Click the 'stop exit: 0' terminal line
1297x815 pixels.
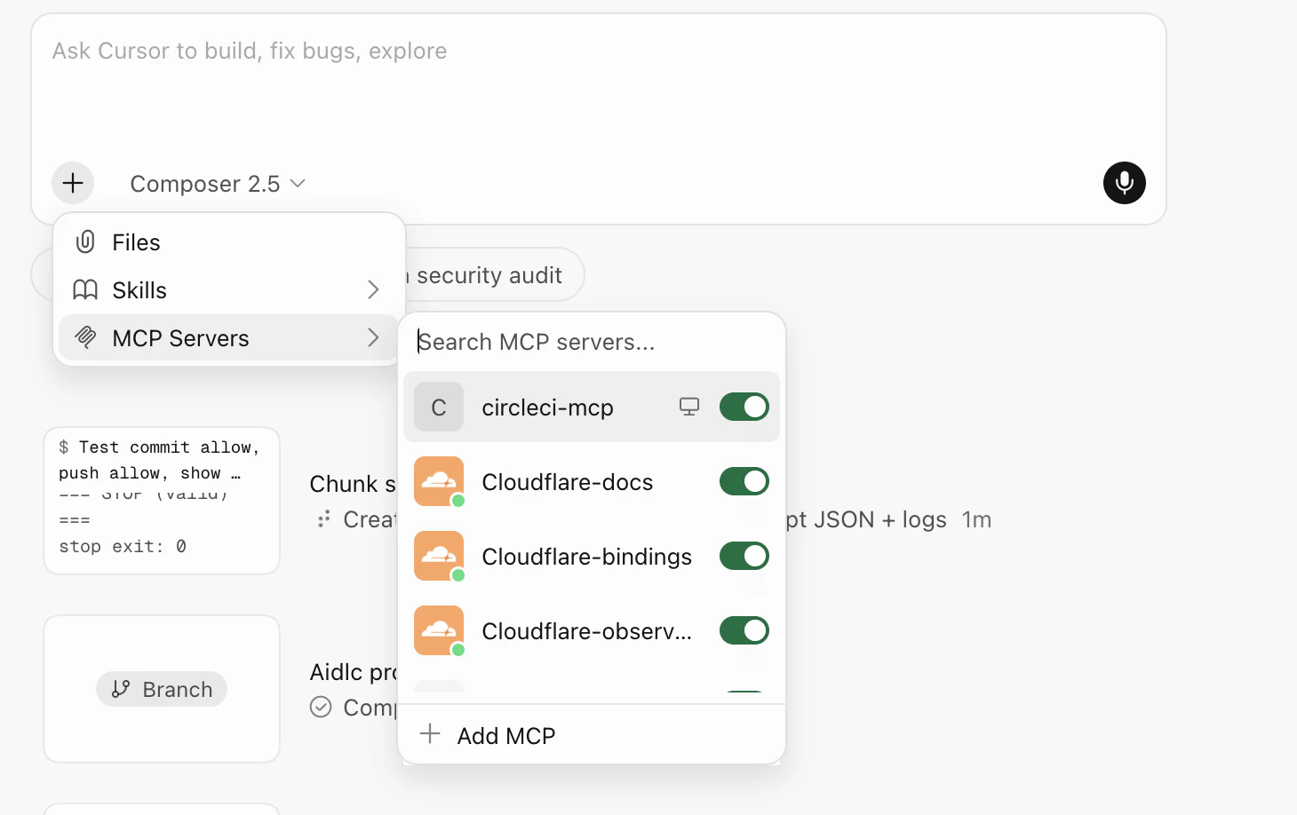coord(123,546)
